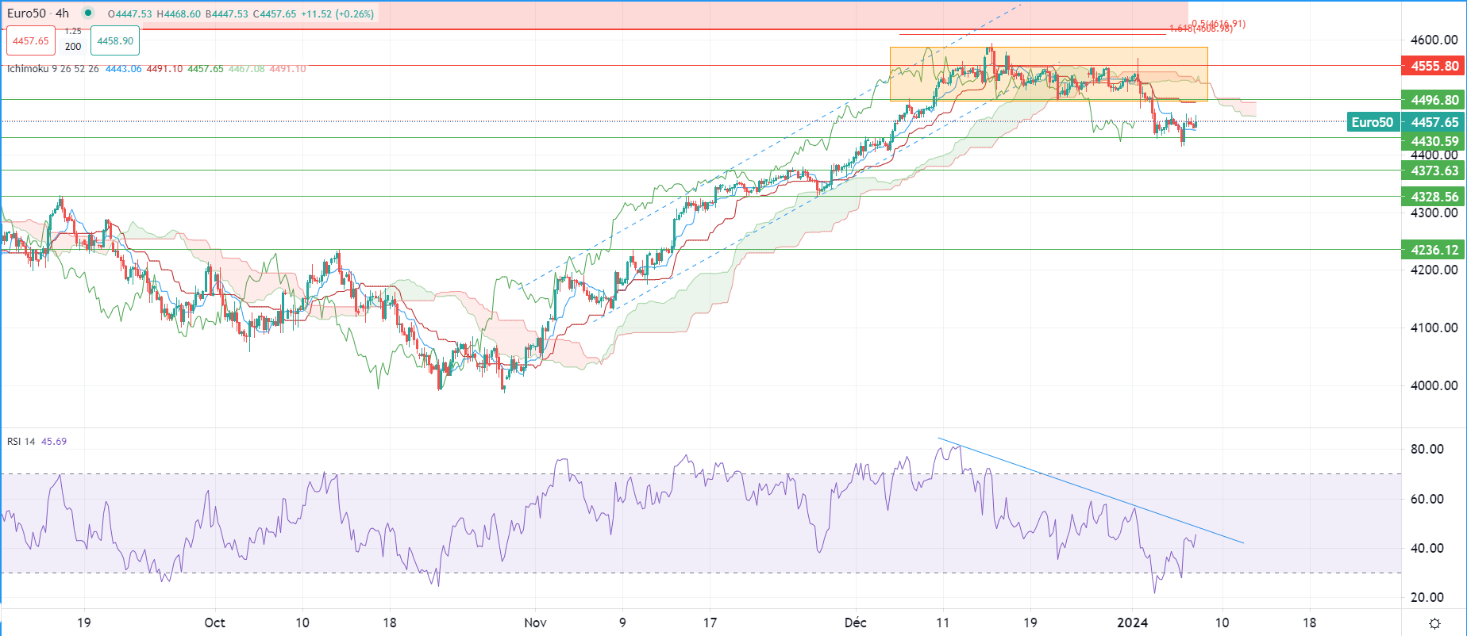Click the green 4496.80 price level label
1467x636 pixels.
click(1434, 100)
